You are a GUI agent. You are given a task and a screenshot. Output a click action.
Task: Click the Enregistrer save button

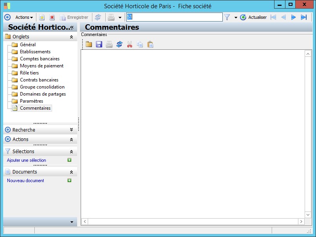[74, 17]
